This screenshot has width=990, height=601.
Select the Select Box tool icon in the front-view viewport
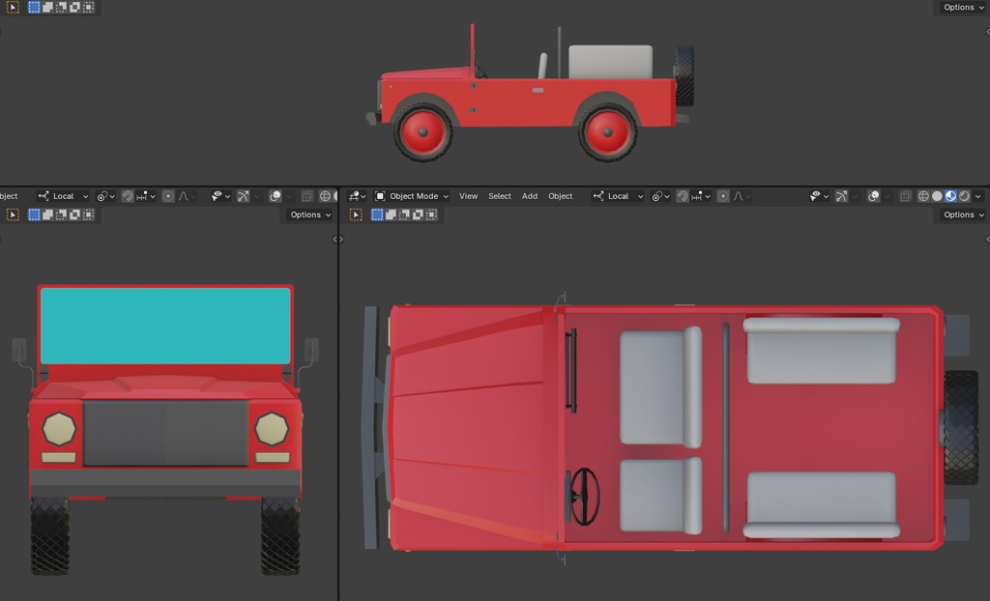tap(13, 215)
